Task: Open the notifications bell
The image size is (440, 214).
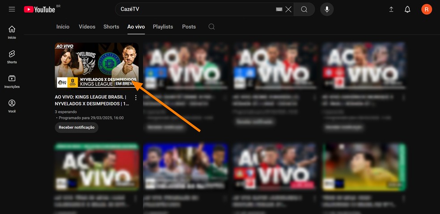Action: pyautogui.click(x=407, y=9)
